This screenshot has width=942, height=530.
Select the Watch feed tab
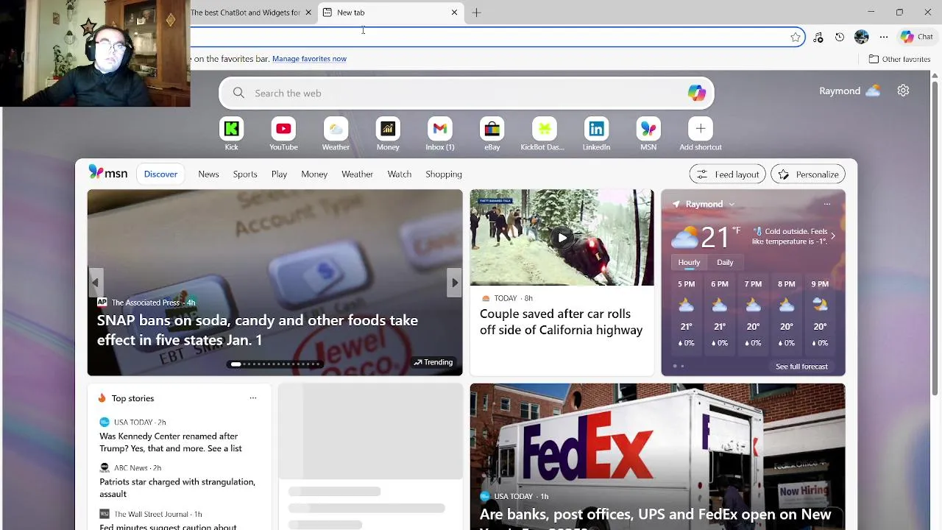pos(400,174)
